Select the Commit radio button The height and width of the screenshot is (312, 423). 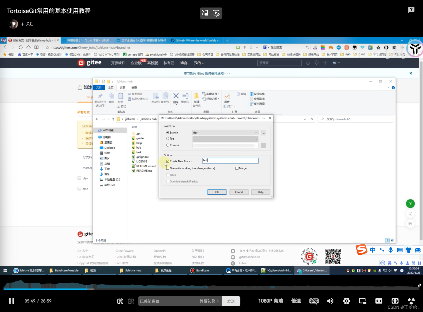[168, 145]
